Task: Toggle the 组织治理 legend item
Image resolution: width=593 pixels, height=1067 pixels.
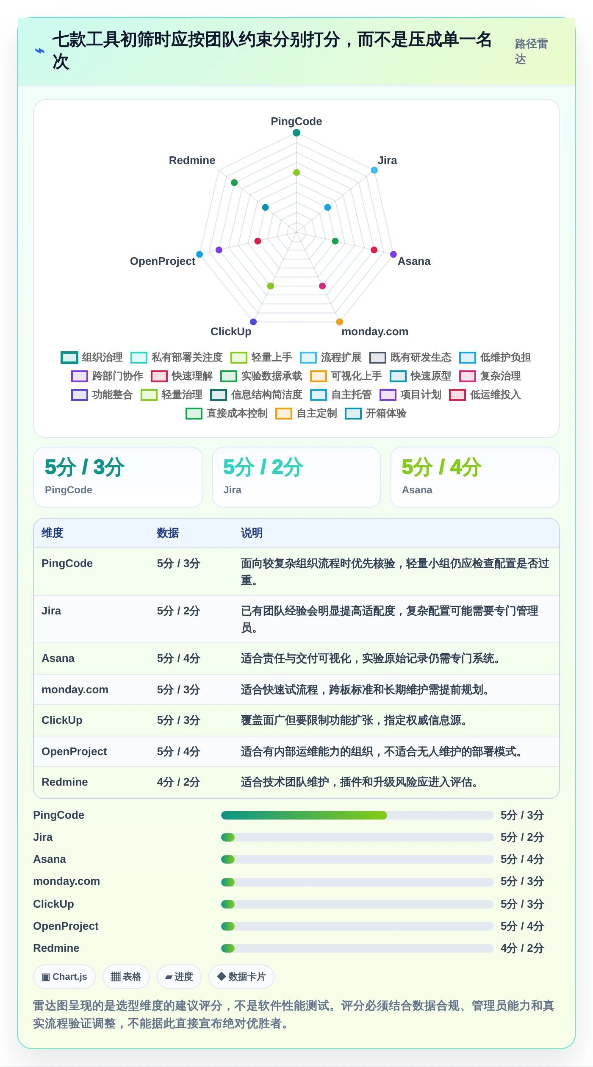Action: click(92, 358)
